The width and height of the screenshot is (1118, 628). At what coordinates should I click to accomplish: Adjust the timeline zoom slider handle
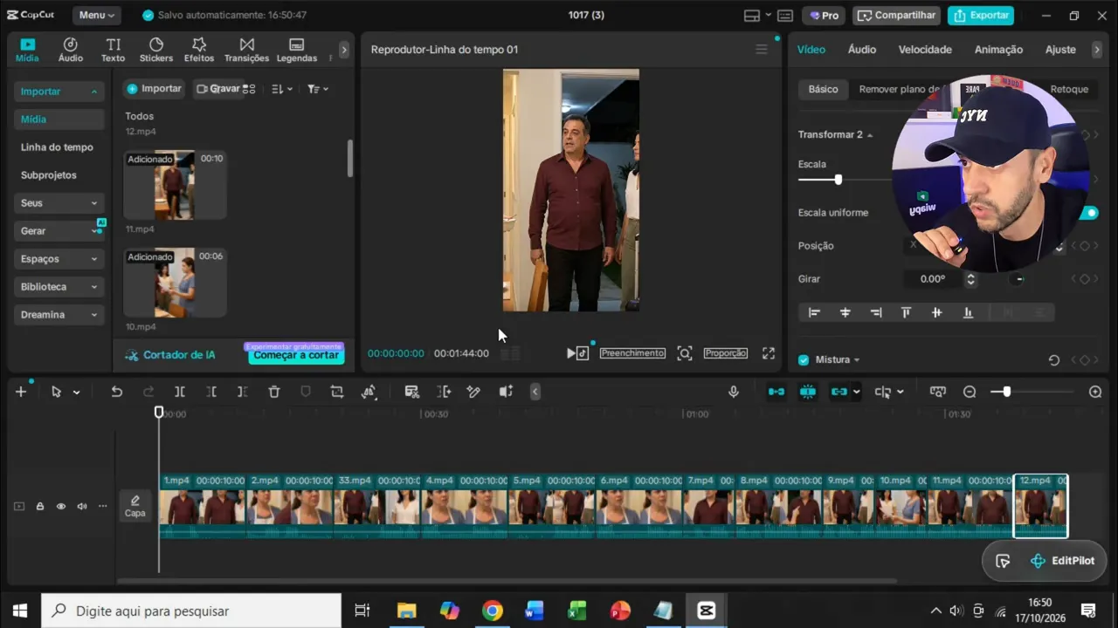1006,392
